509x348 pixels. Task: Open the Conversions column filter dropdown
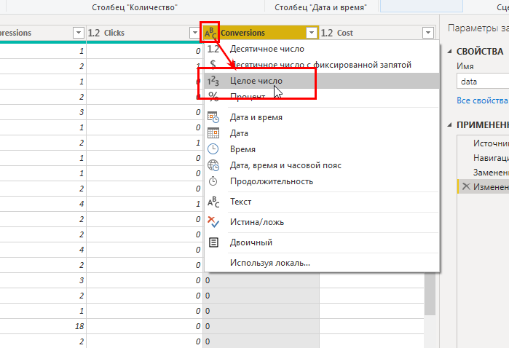[312, 33]
